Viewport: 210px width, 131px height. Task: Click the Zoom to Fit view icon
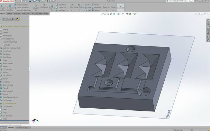pyautogui.click(x=102, y=14)
